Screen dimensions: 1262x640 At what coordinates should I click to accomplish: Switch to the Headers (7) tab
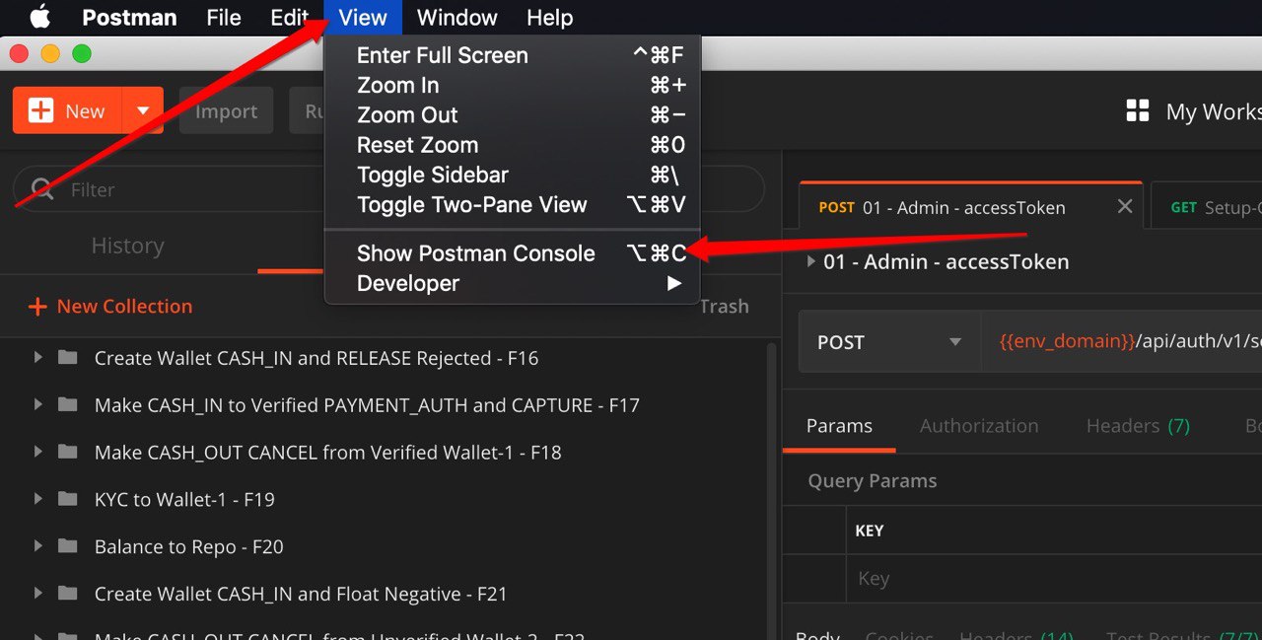click(1138, 426)
